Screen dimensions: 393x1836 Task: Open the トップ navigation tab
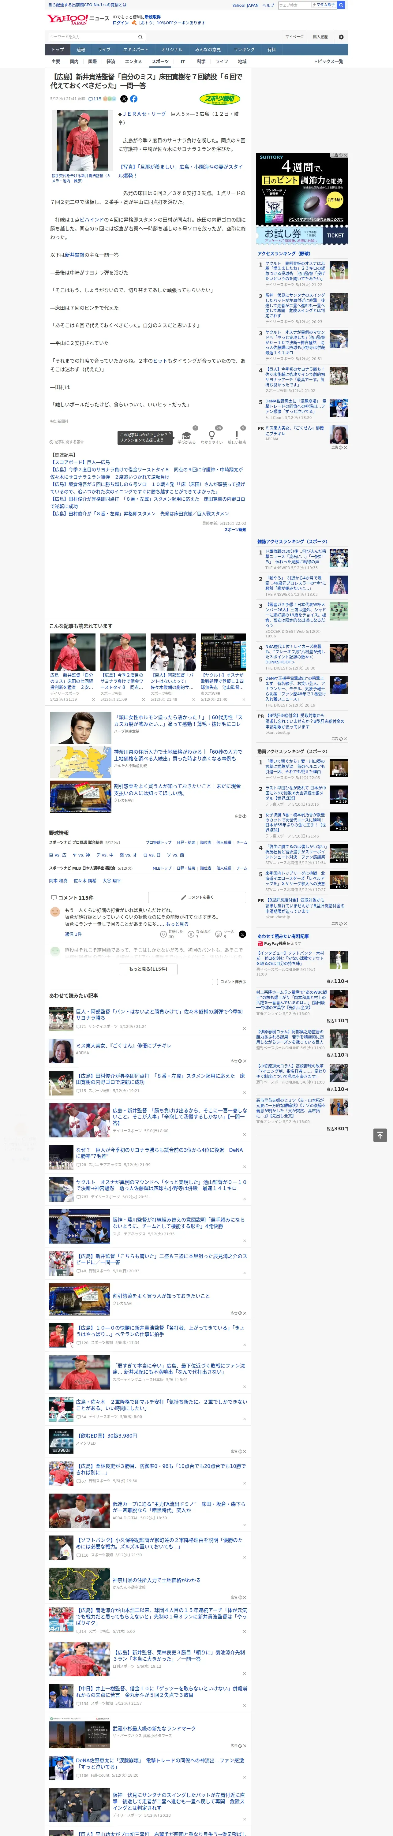point(58,50)
